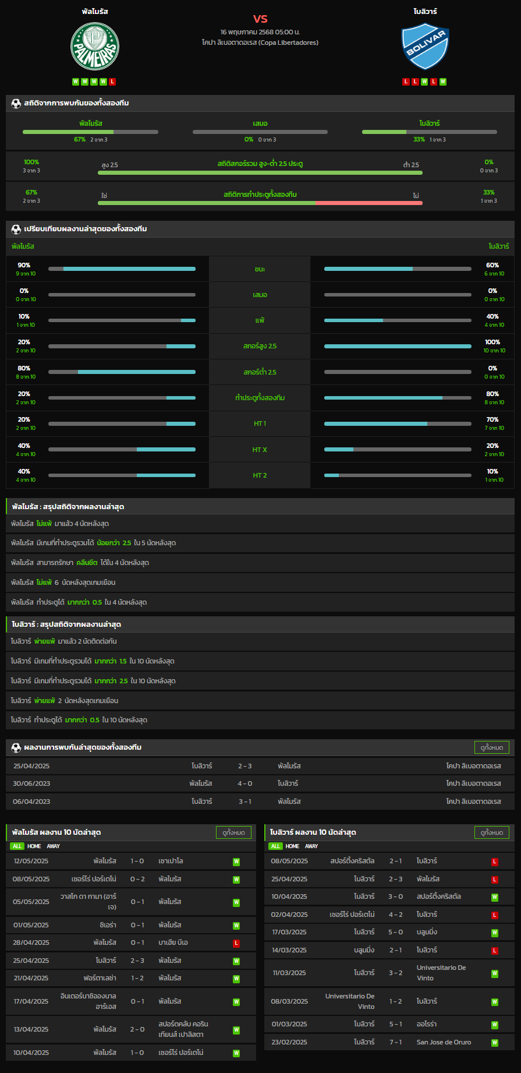Click Palmeiras 13/04/2025 match score 2 - 0
This screenshot has width=521, height=1073.
click(137, 1029)
